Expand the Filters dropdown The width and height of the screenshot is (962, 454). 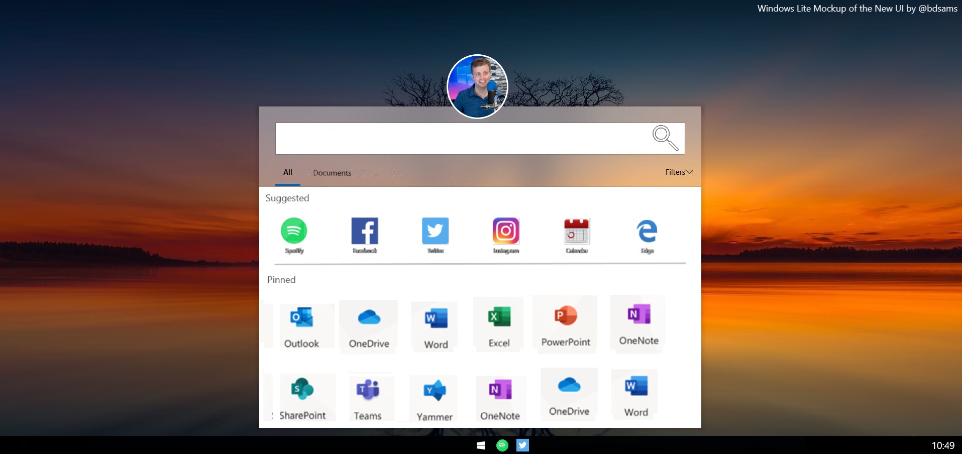679,172
